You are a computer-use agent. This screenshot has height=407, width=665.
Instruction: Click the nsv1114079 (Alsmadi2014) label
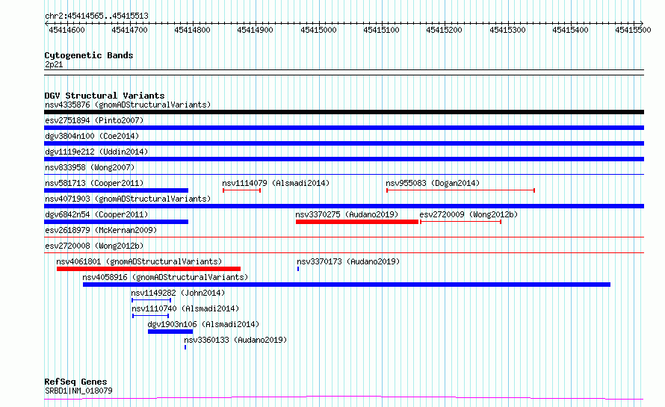[276, 183]
